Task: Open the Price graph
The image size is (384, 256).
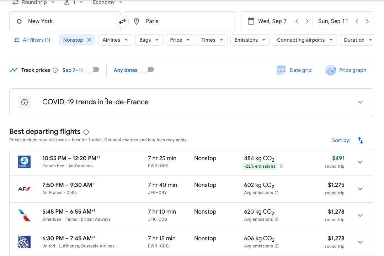Action: 346,70
